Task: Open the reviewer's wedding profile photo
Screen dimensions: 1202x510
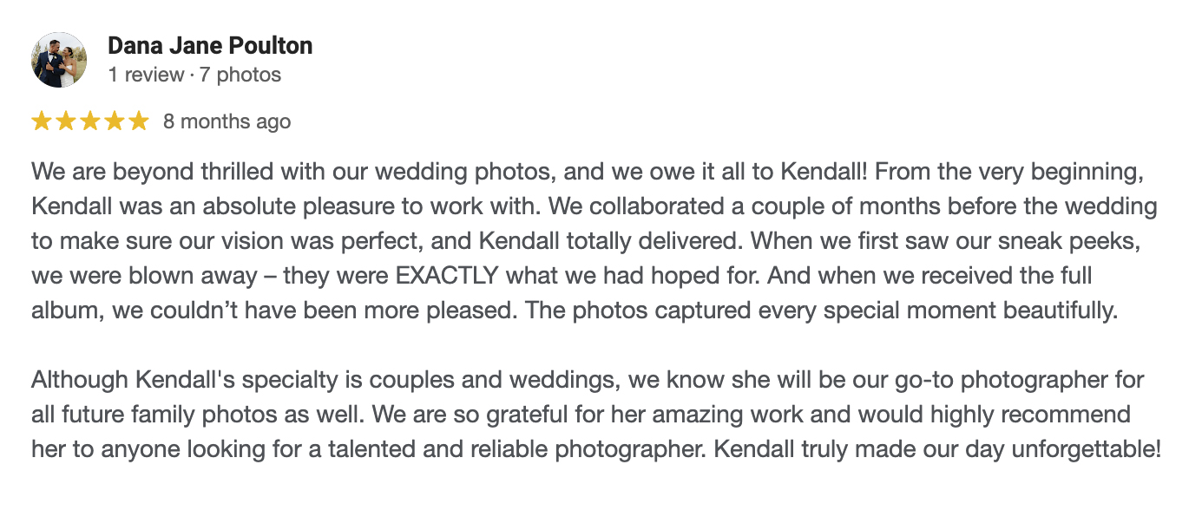Action: (59, 60)
